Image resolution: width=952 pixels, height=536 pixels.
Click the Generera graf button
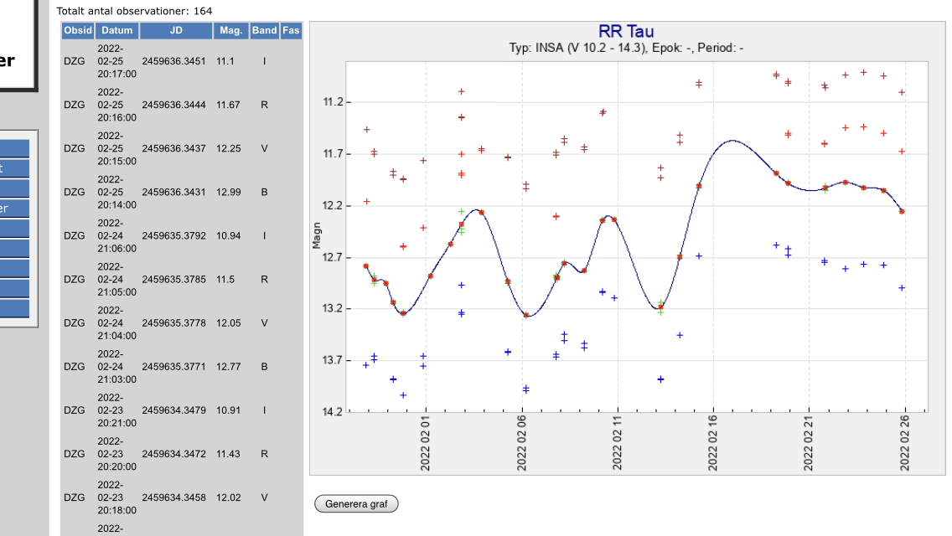click(x=356, y=504)
